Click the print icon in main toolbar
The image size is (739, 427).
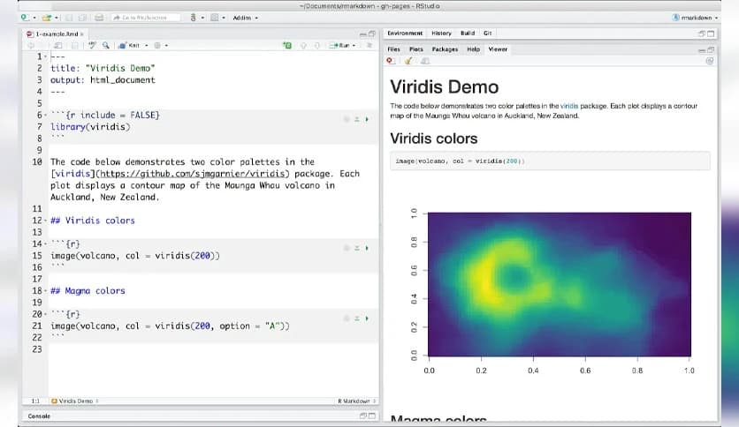pos(97,18)
